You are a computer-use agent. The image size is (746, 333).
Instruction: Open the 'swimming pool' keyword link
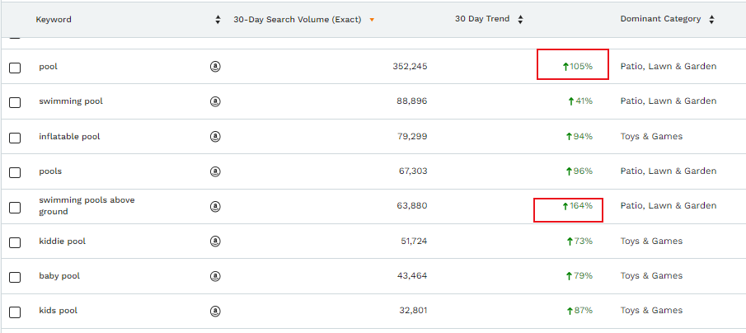pyautogui.click(x=71, y=101)
